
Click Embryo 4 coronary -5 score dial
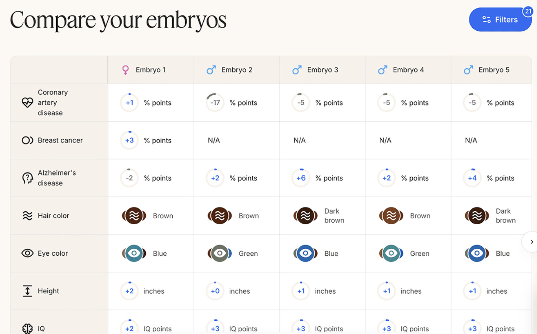coord(387,102)
